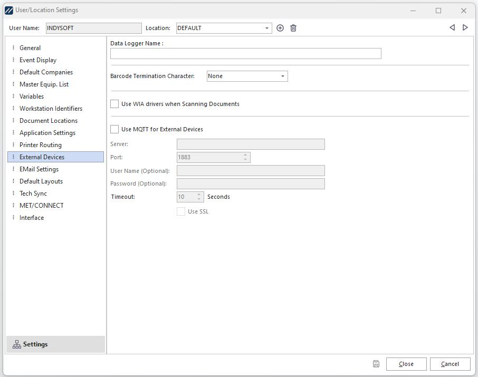Decrease the Port value with down arrow

[x=245, y=160]
